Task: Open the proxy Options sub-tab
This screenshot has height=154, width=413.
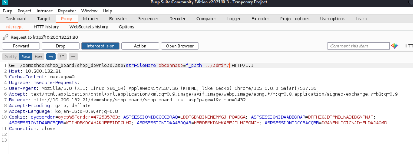Action: pos(126,27)
